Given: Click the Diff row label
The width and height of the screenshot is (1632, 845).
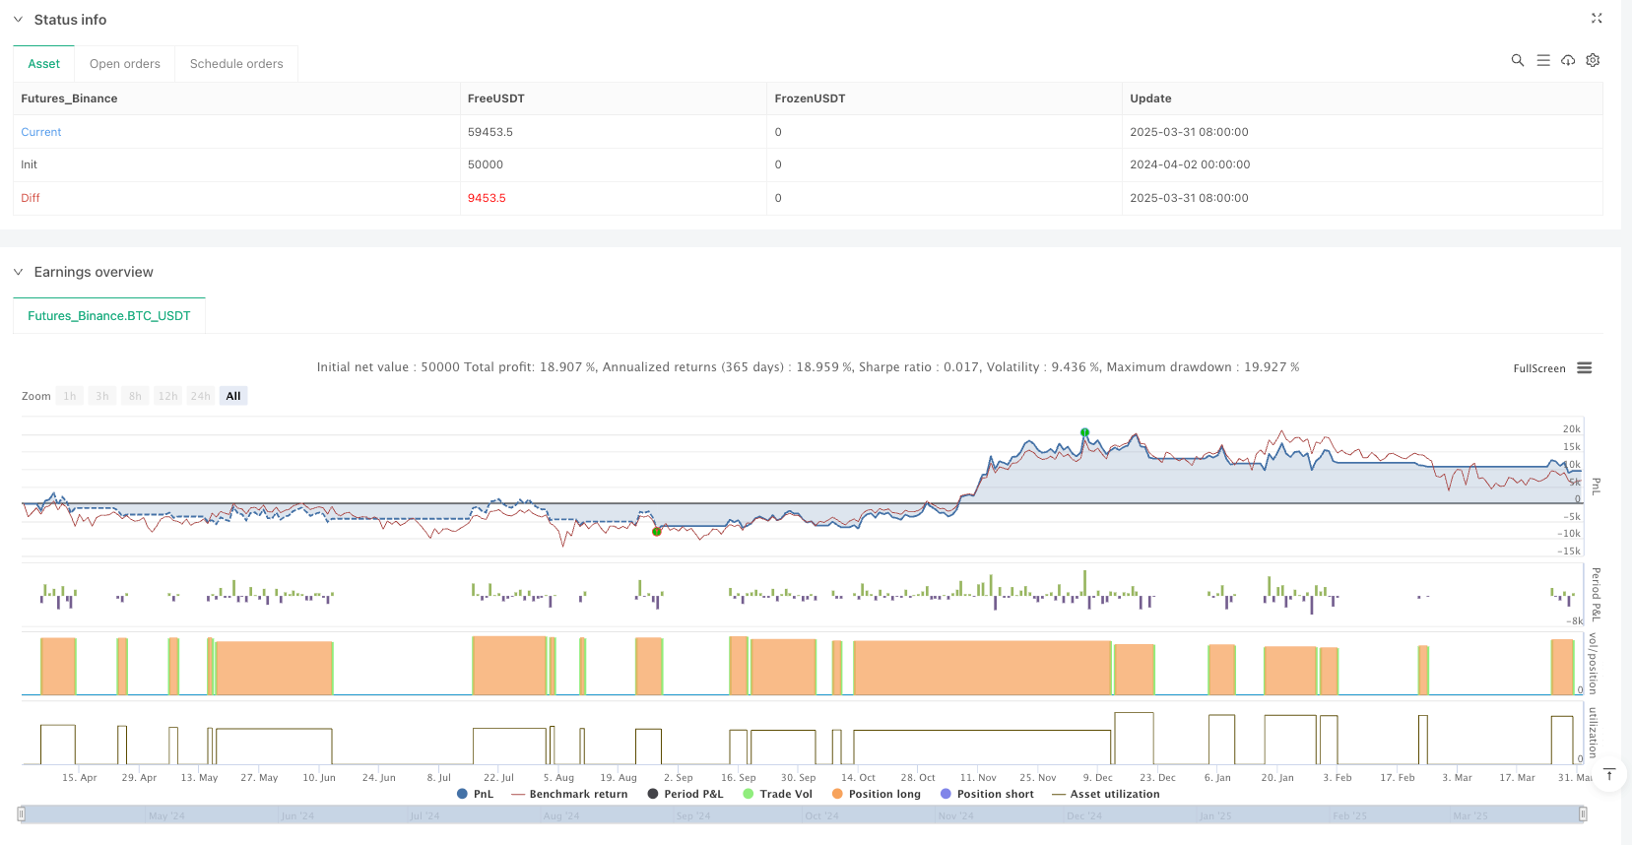Looking at the screenshot, I should point(31,198).
